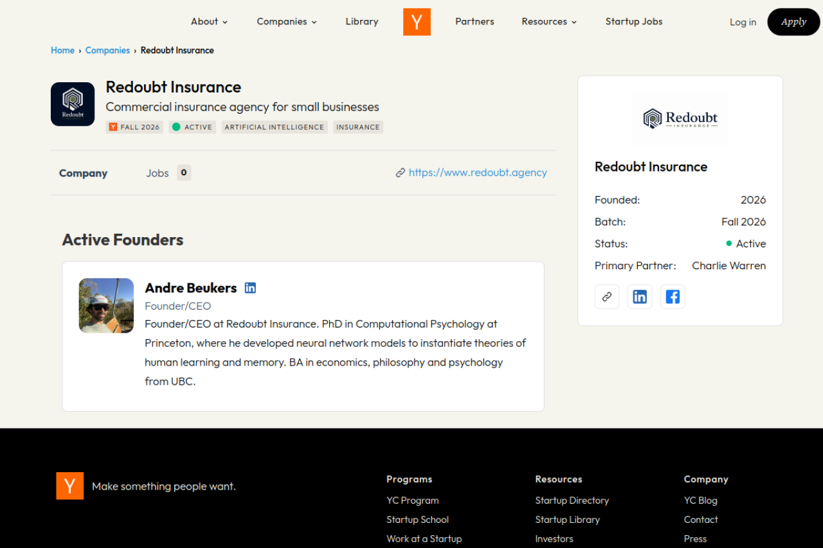Open Startup Directory footer link
Viewport: 823px width, 548px height.
click(572, 500)
